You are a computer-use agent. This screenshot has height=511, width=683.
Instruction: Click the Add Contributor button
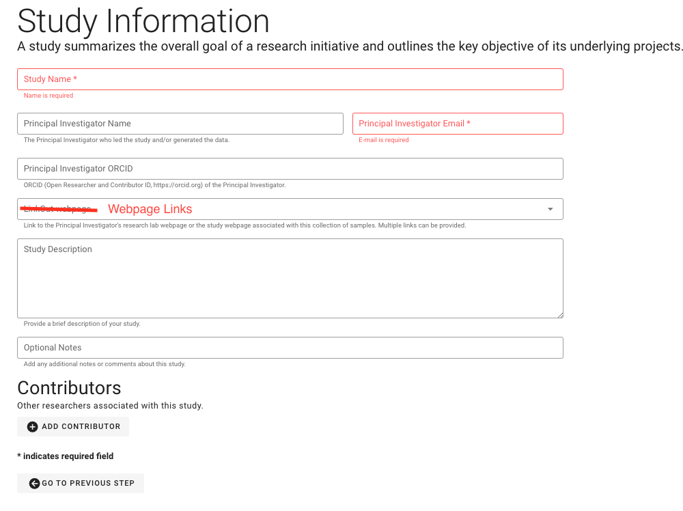coord(73,426)
